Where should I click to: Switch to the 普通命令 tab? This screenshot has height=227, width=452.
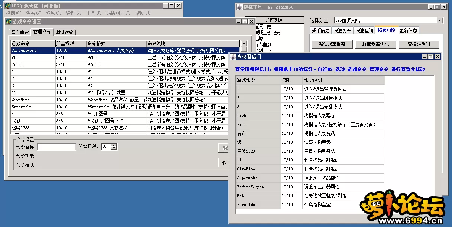click(20, 32)
